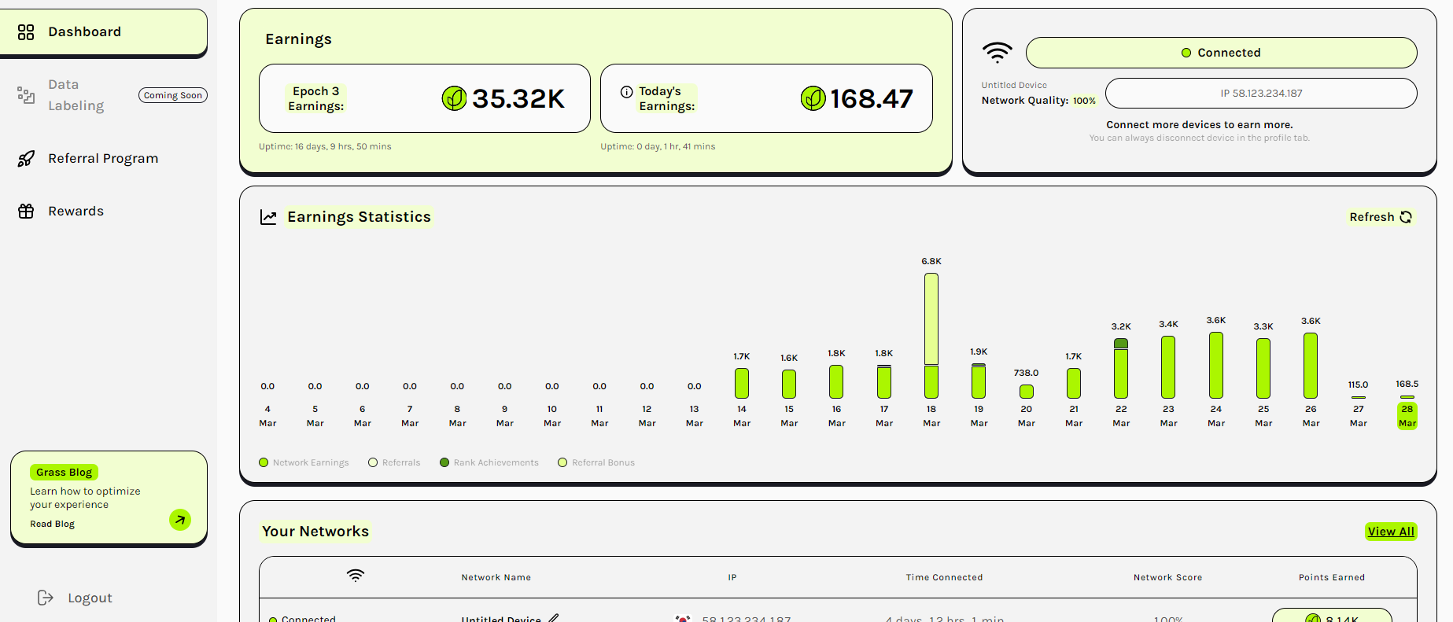Click Today's Earnings leaf icon

click(813, 98)
